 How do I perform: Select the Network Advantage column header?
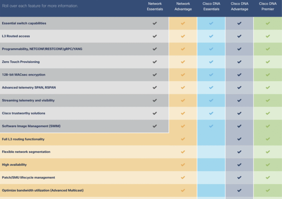[183, 6]
